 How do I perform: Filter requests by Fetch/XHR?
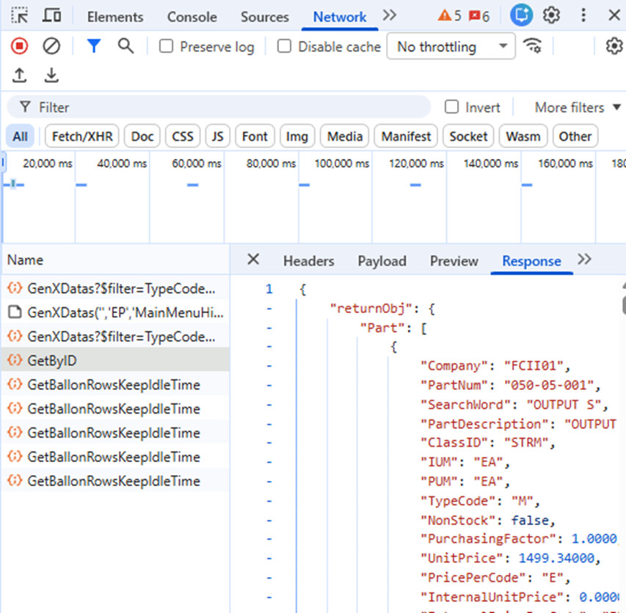pyautogui.click(x=81, y=136)
